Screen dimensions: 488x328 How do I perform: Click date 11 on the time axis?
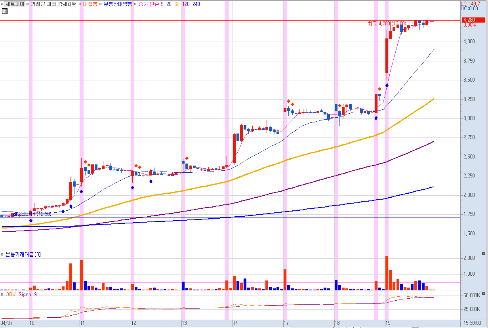pyautogui.click(x=82, y=323)
